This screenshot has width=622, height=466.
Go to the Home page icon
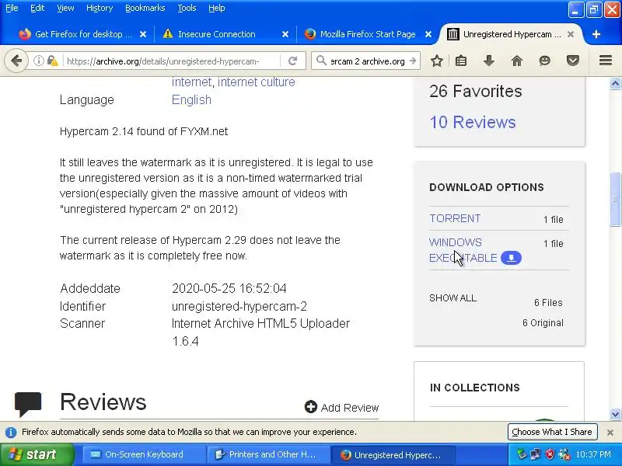517,61
